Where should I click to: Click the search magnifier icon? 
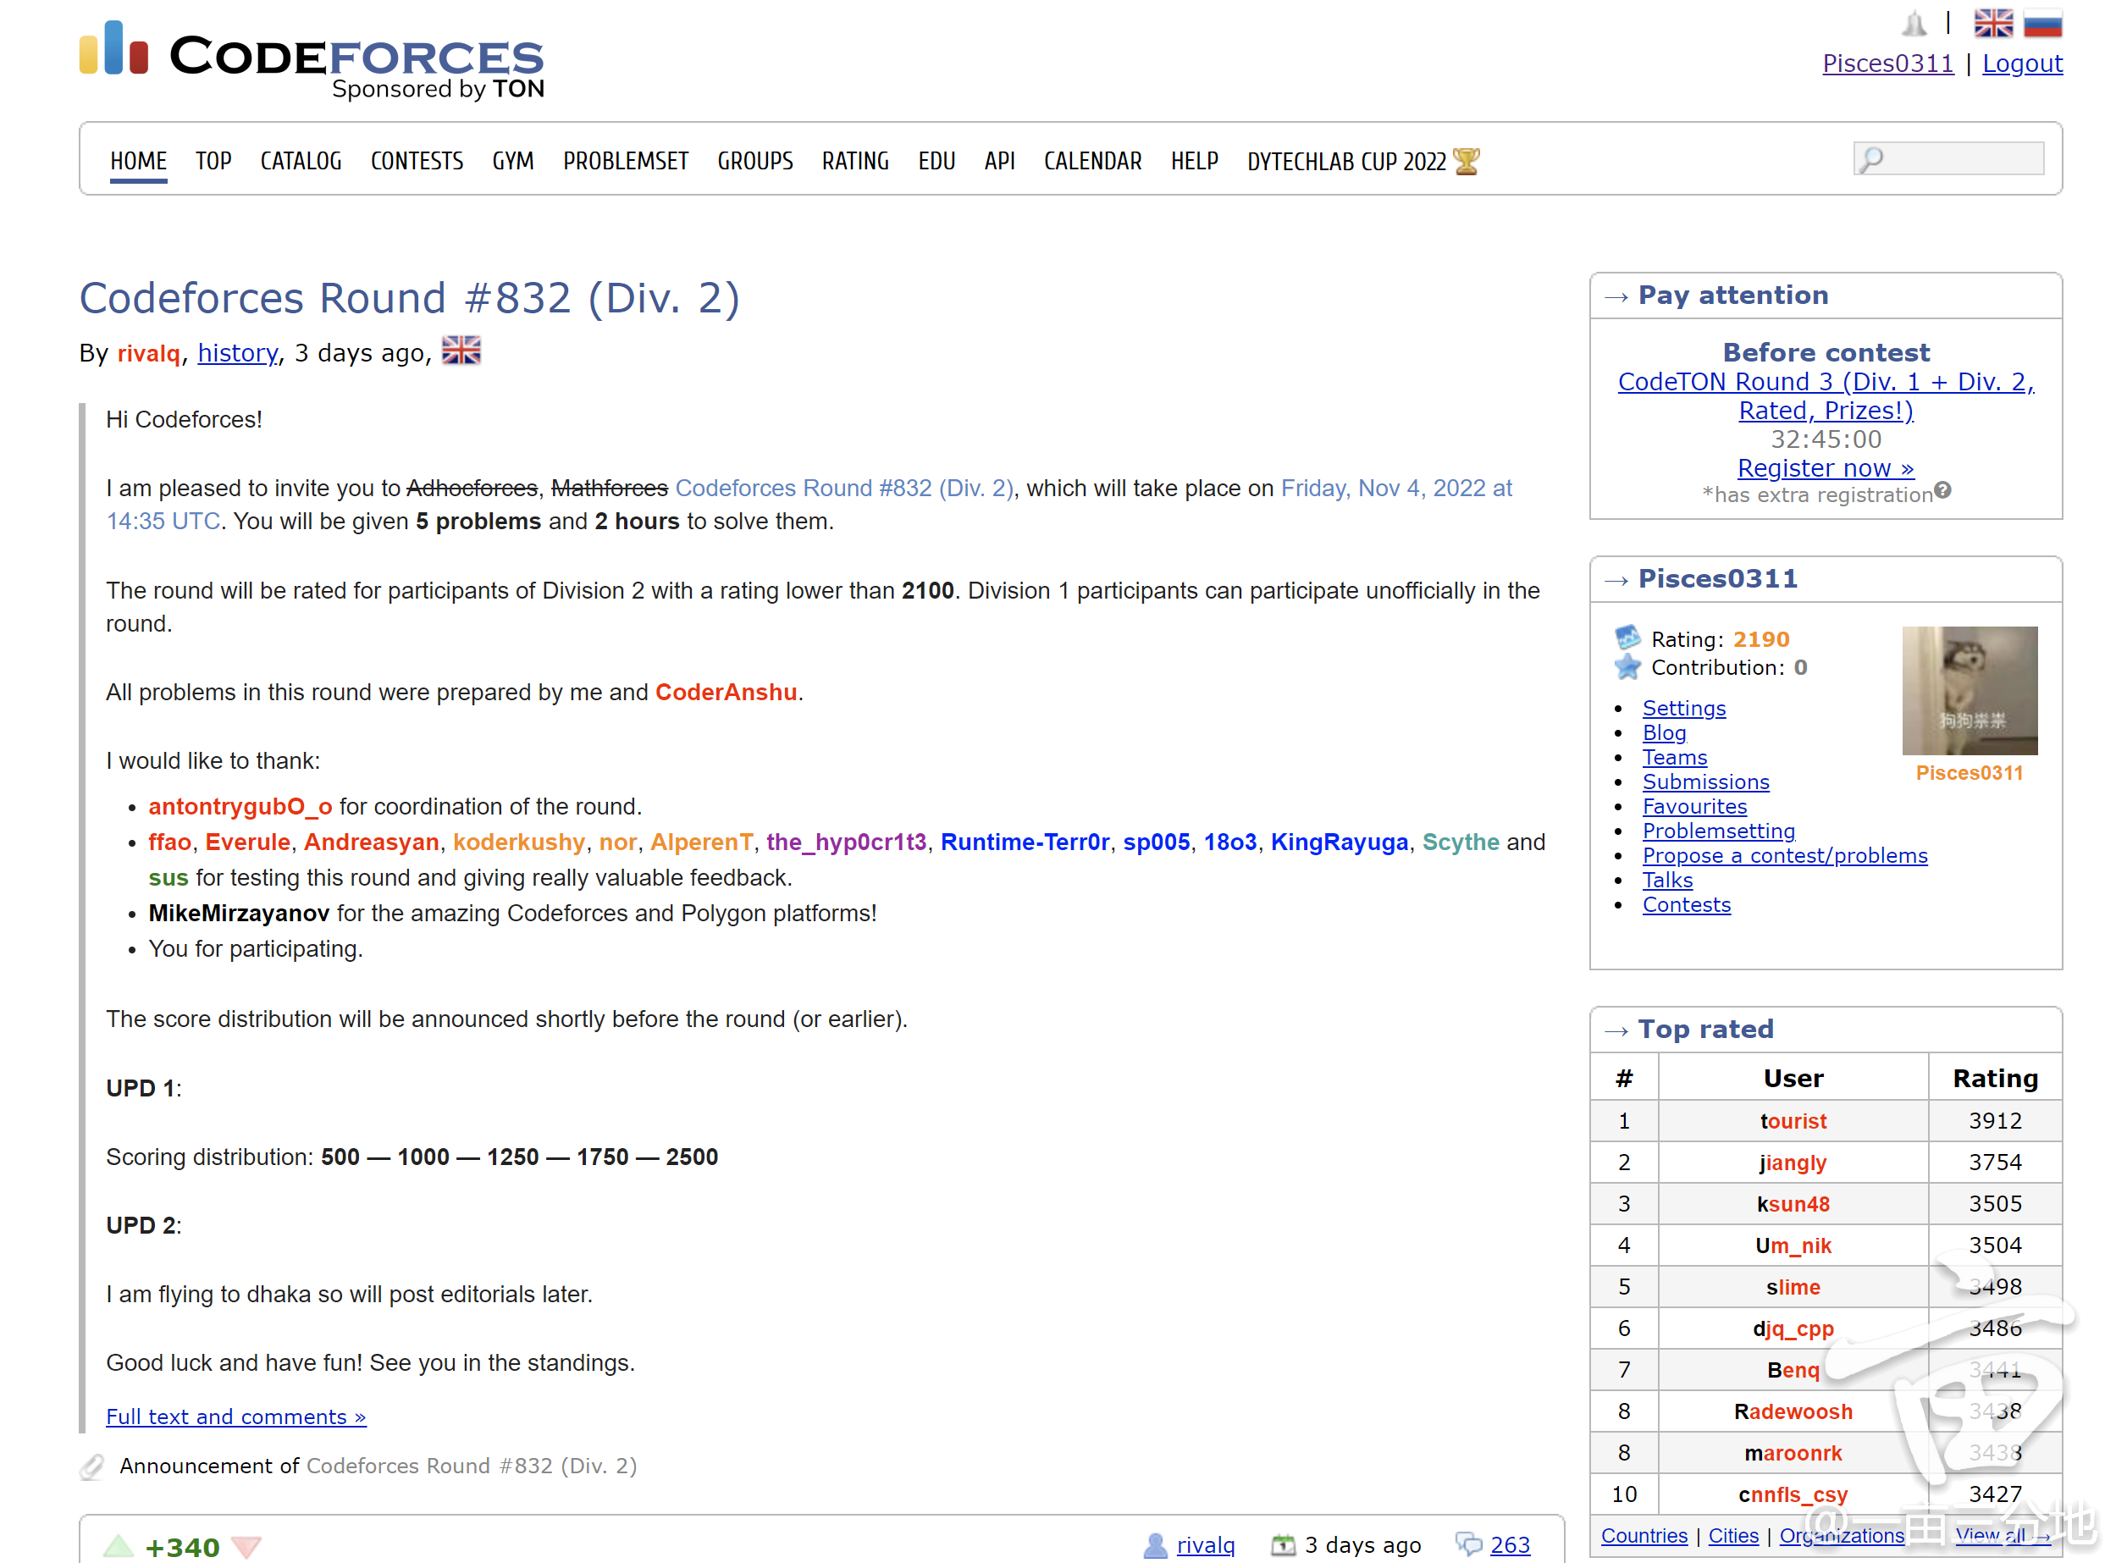coord(1870,158)
